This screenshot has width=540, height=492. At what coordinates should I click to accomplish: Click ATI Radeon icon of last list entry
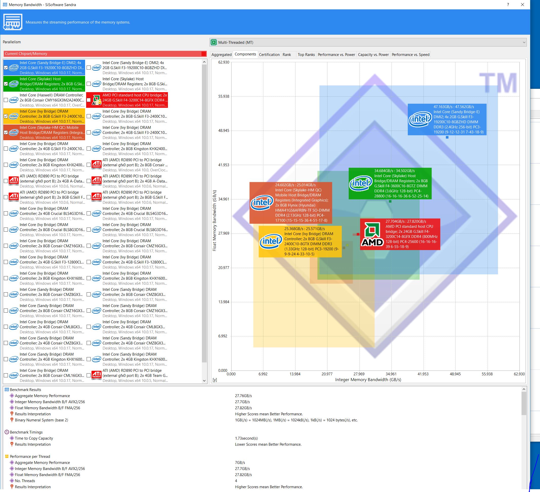point(97,375)
